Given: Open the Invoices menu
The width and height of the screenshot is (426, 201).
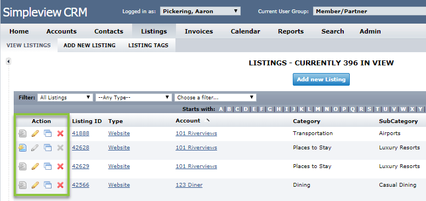Looking at the screenshot, I should (x=199, y=31).
